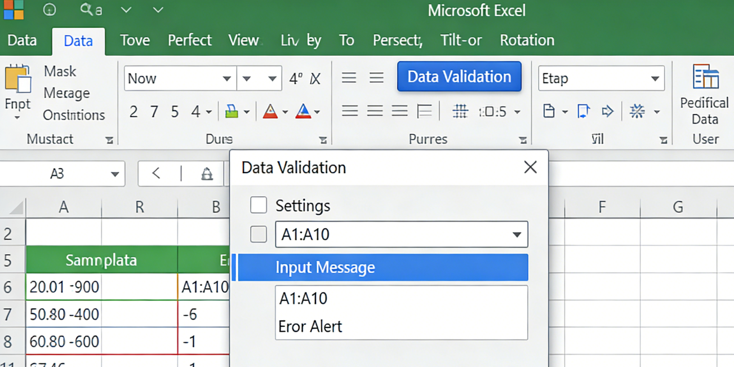734x367 pixels.
Task: Select Input Message in the dialog
Action: (383, 267)
